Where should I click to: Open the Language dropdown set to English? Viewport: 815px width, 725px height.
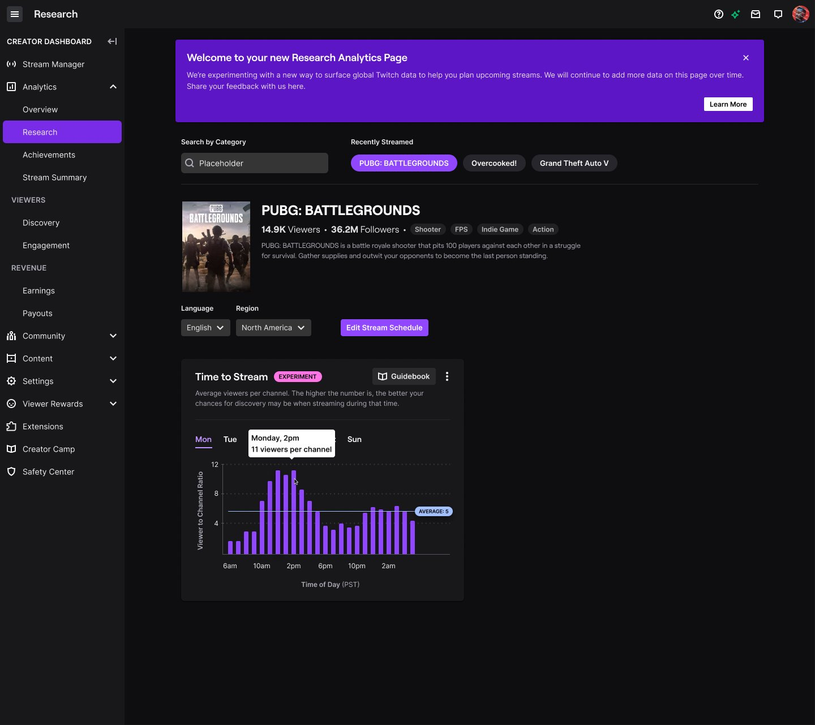pos(205,328)
